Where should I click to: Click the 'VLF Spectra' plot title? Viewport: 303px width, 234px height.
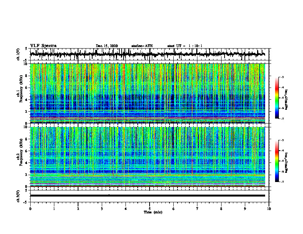[43, 46]
